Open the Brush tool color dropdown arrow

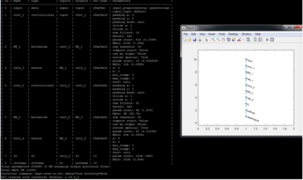pyautogui.click(x=243, y=40)
